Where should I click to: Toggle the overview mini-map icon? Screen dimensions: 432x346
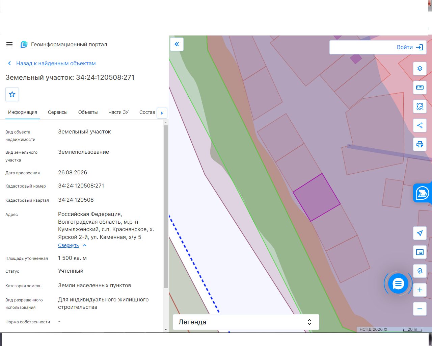click(420, 252)
